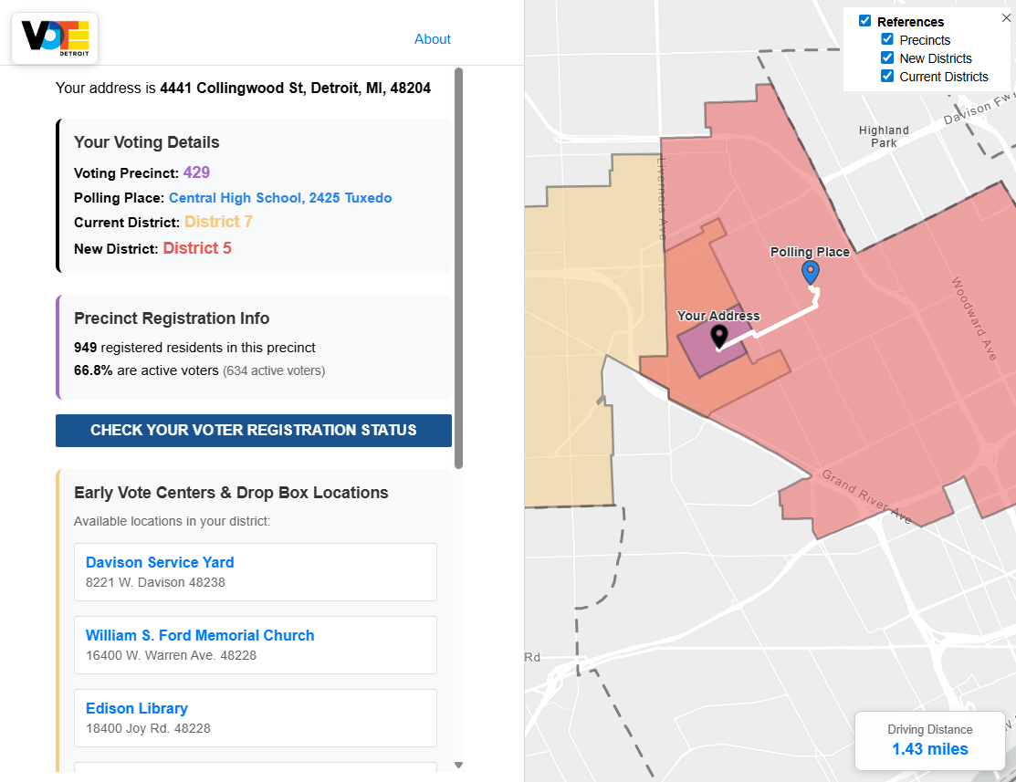Select the Your Address map marker
The width and height of the screenshot is (1016, 782).
718,336
